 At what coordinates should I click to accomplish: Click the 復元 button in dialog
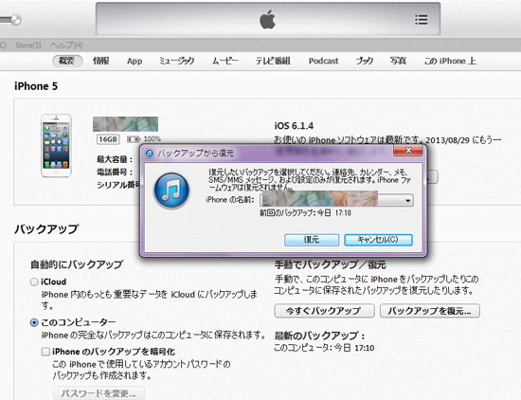pyautogui.click(x=312, y=240)
